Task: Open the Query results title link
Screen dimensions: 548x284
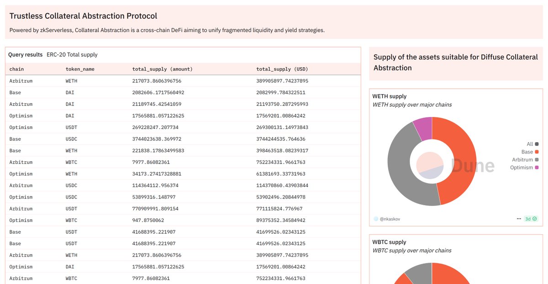Action: point(26,54)
